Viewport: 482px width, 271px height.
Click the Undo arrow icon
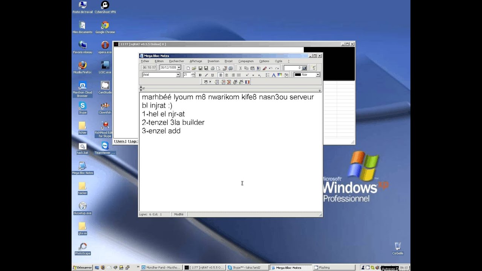tap(270, 68)
